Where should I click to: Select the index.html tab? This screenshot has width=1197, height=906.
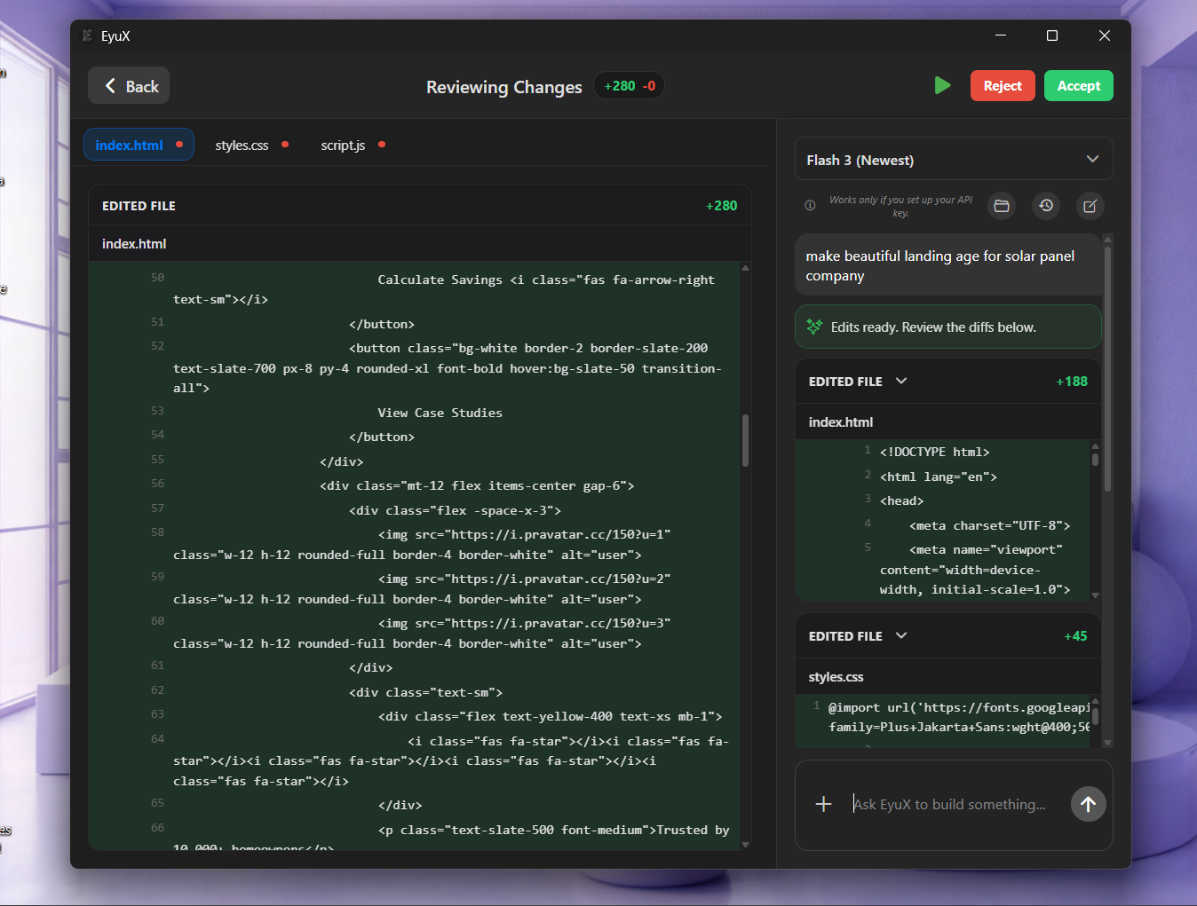[130, 146]
